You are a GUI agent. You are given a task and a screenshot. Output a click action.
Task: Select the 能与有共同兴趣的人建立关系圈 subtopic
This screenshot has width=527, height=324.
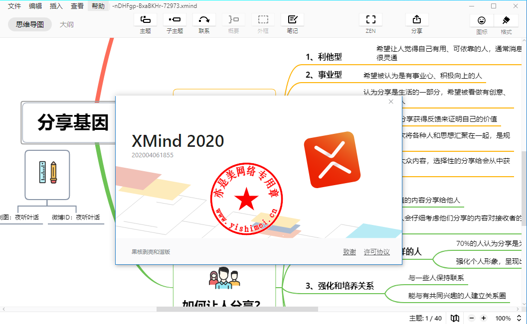pos(457,296)
